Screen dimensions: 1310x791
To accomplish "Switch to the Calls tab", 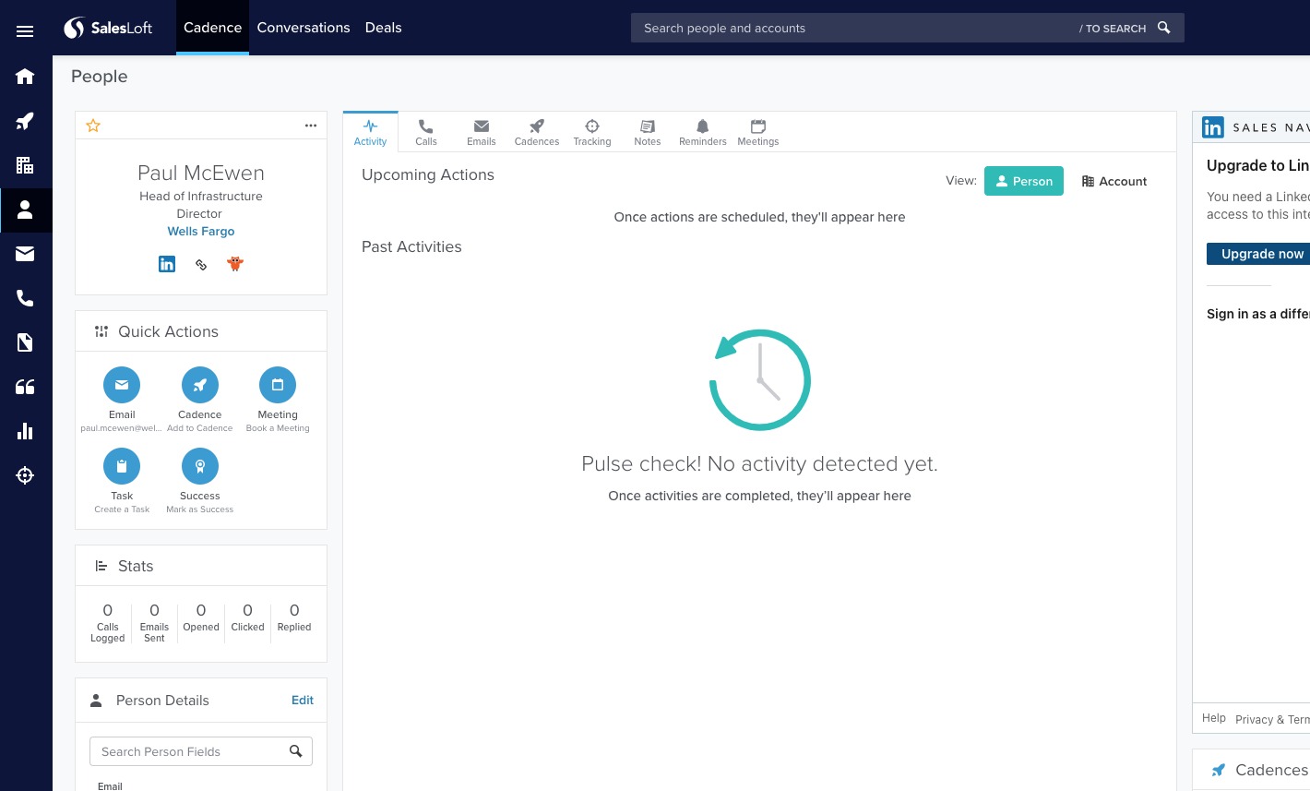I will tap(426, 132).
